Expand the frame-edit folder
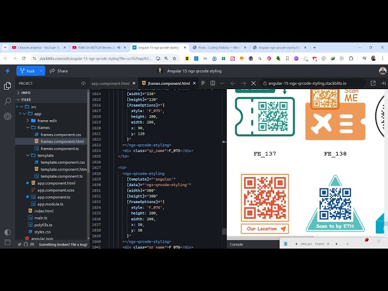The image size is (388, 291). point(46,121)
